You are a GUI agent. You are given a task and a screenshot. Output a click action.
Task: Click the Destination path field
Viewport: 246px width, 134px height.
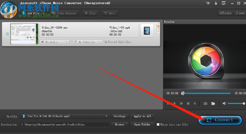[x=64, y=125]
